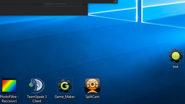Select the TeamSpeak 3 Client headset icon
The image size is (185, 104).
[x=37, y=86]
